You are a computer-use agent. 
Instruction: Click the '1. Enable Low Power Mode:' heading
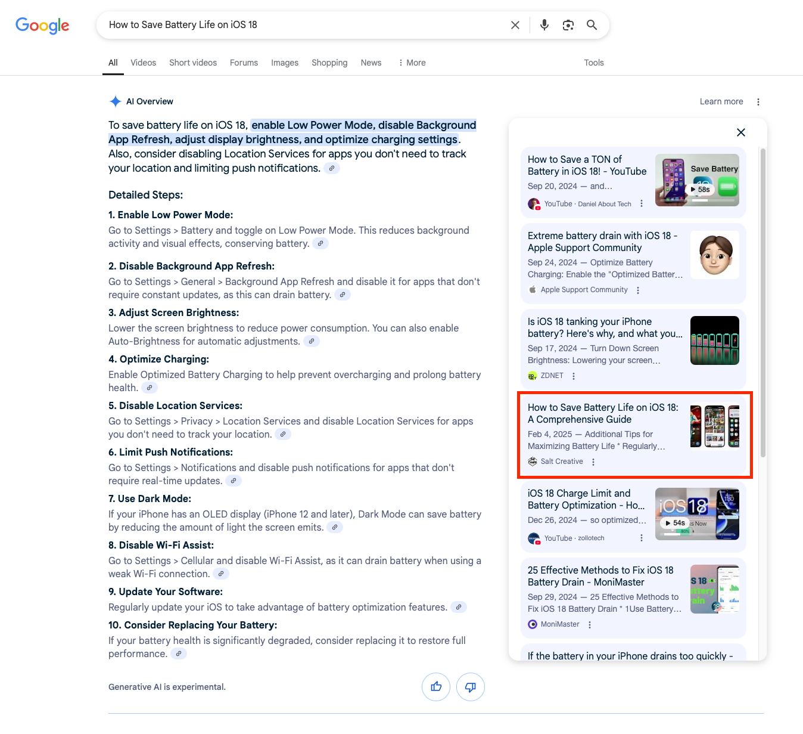[x=171, y=215]
